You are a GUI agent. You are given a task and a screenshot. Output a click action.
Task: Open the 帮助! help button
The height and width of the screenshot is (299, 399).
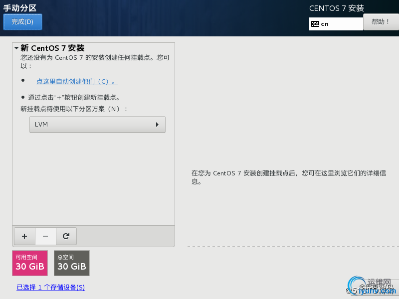[381, 22]
